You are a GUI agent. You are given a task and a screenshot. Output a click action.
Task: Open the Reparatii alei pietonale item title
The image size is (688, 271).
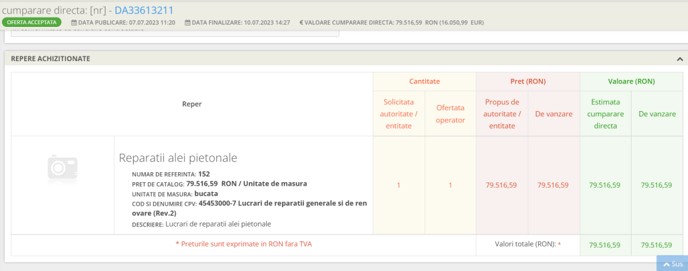[x=178, y=158]
